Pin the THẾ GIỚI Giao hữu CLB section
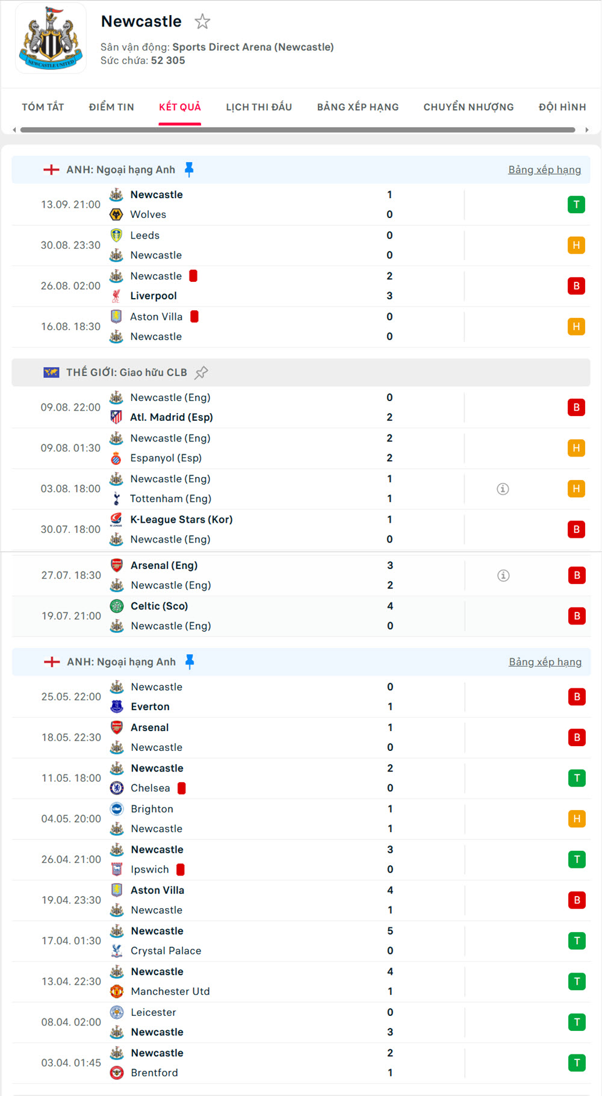The width and height of the screenshot is (602, 1096). (x=201, y=372)
